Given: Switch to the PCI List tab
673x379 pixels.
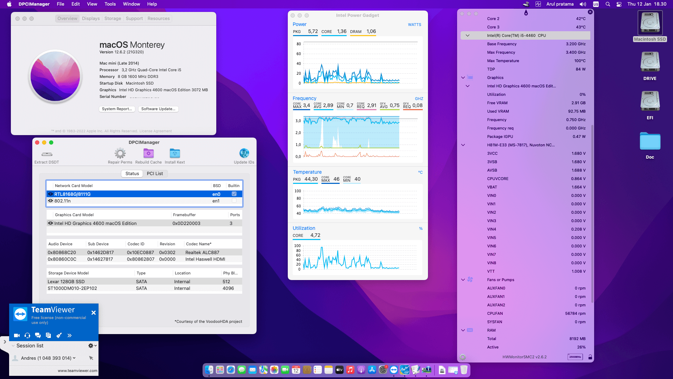Looking at the screenshot, I should (x=155, y=173).
